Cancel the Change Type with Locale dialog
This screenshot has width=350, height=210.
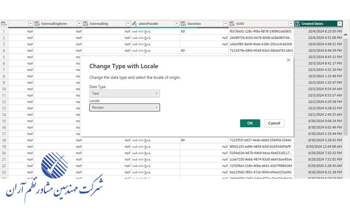pyautogui.click(x=274, y=123)
